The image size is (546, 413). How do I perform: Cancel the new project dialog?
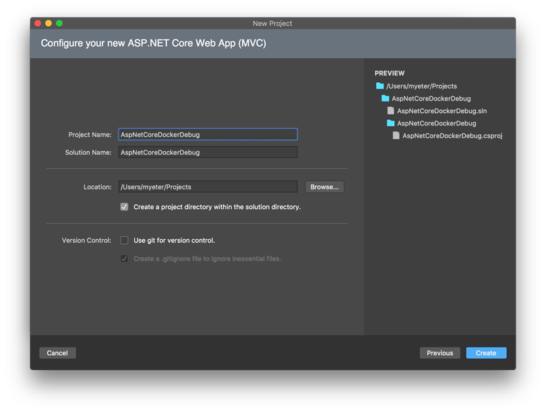point(57,353)
